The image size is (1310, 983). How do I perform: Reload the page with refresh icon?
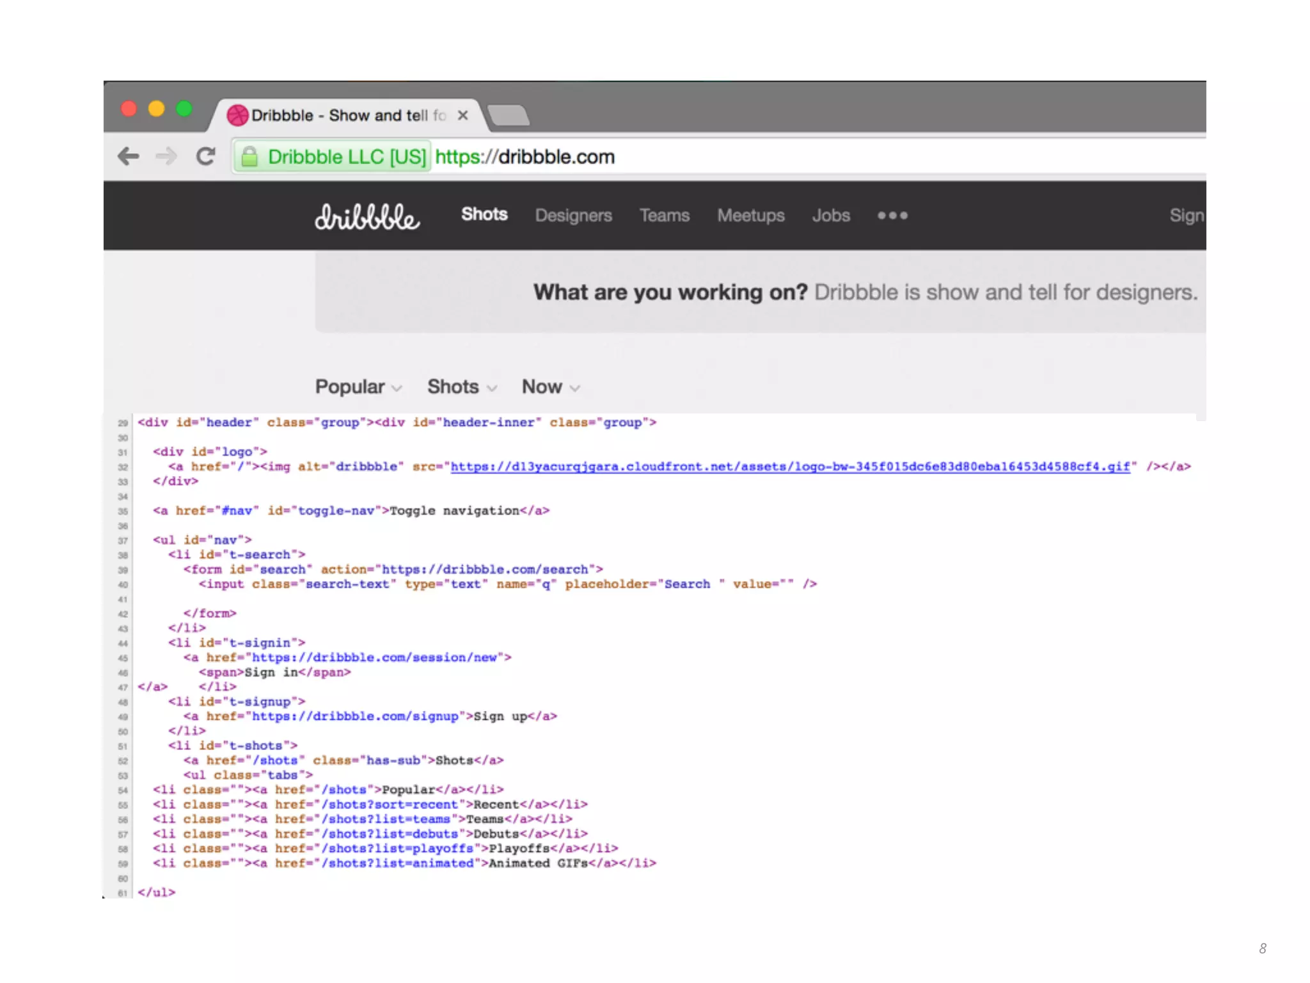[205, 156]
